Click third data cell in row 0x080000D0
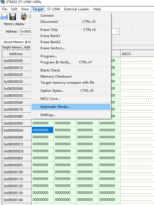Screen dimensions: 154x205 (87, 151)
